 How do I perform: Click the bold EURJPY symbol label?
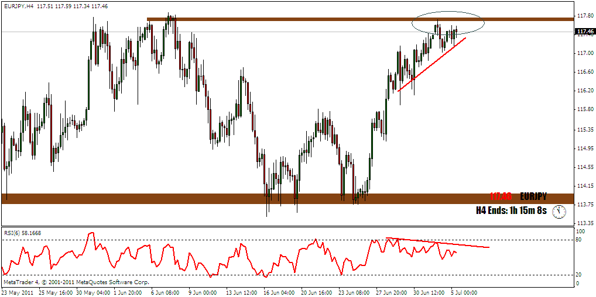point(534,197)
